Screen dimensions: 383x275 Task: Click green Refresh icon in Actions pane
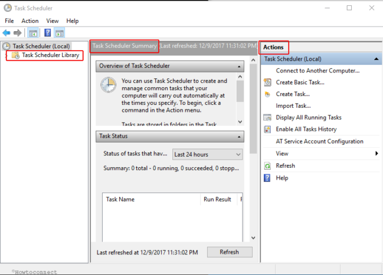pyautogui.click(x=267, y=166)
